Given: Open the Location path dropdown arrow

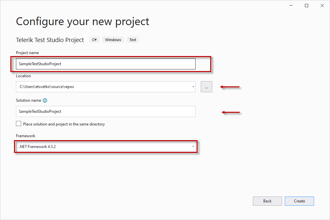Looking at the screenshot, I should tap(193, 87).
